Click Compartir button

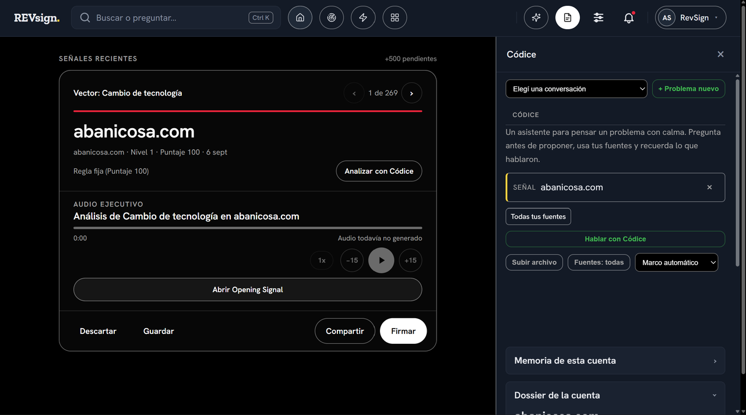coord(345,331)
